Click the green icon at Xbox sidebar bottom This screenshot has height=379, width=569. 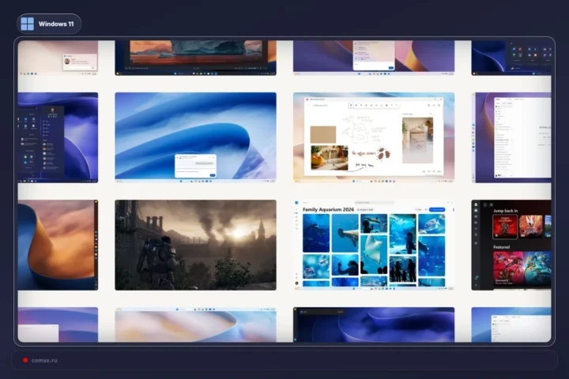point(476,277)
